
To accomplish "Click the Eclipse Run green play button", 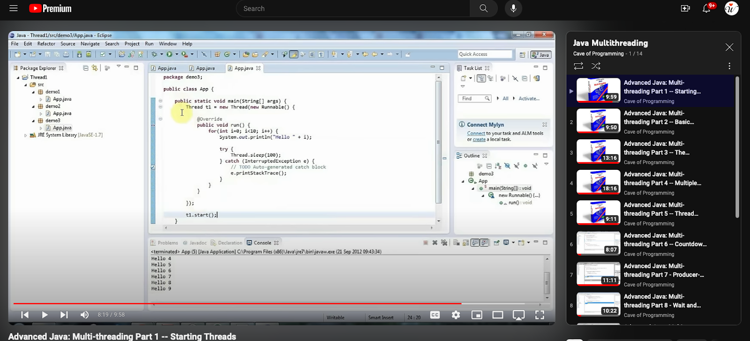I will click(170, 54).
